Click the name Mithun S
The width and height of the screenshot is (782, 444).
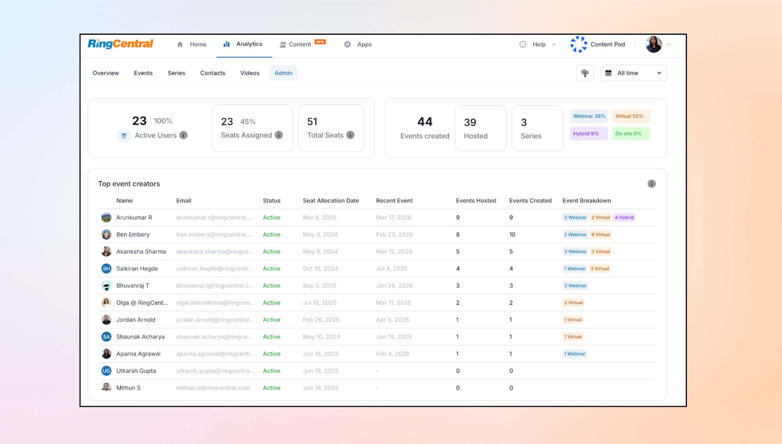point(128,388)
